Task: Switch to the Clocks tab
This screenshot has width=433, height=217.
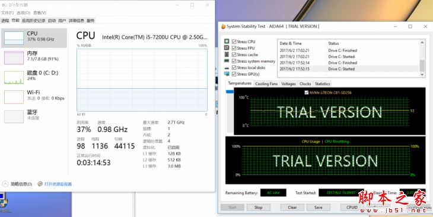Action: (x=305, y=84)
